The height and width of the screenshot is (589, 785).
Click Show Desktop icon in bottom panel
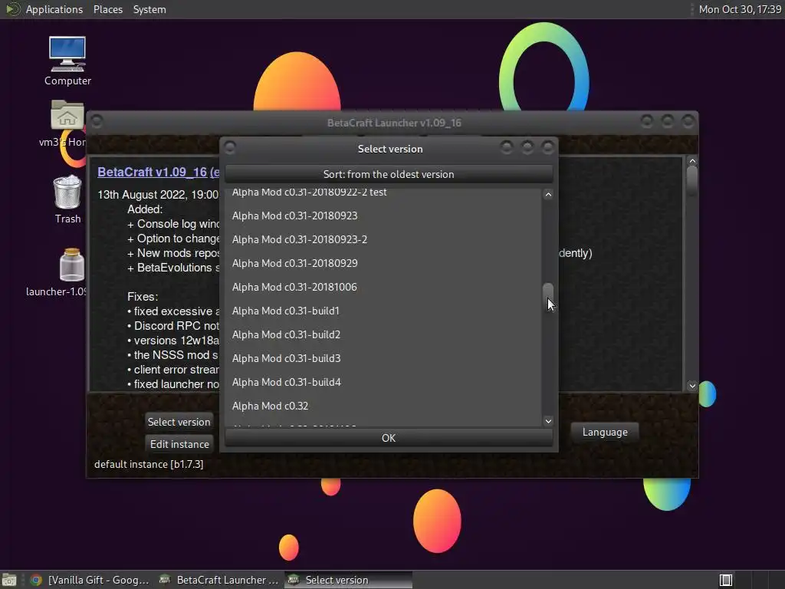pyautogui.click(x=9, y=580)
